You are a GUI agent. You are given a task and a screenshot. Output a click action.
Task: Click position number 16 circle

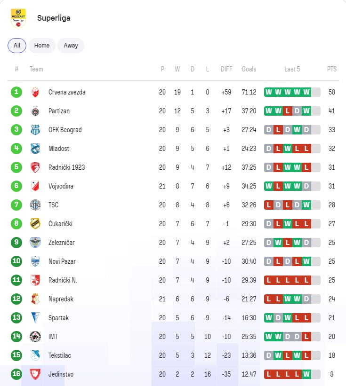point(16,374)
